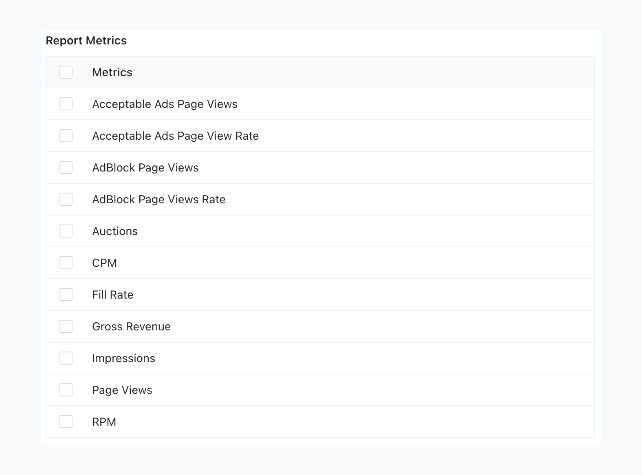This screenshot has height=475, width=642.
Task: Check AdBlock Page Views Rate metric
Action: point(66,199)
